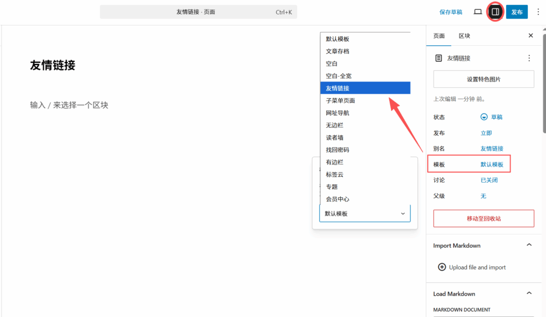Switch to the 页面 tab

pos(439,36)
